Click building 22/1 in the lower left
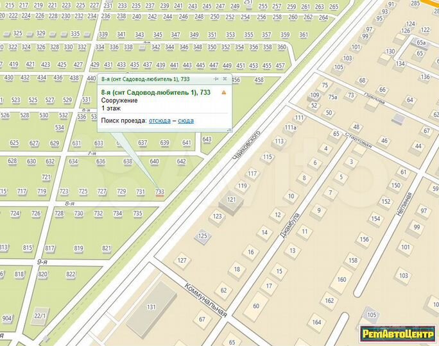The width and height of the screenshot is (439, 346). click(x=40, y=316)
